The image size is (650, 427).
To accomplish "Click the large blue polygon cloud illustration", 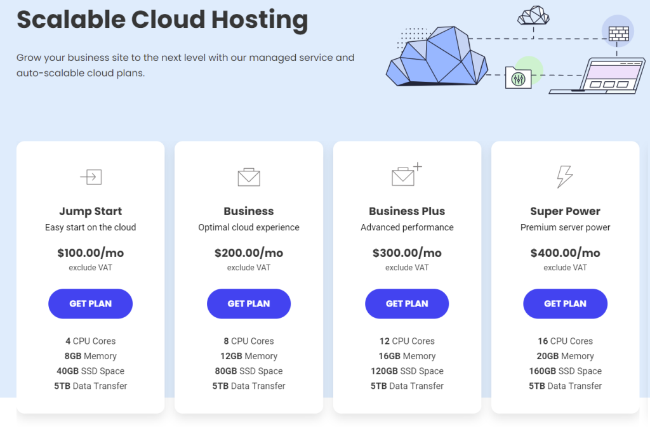I will [x=437, y=57].
